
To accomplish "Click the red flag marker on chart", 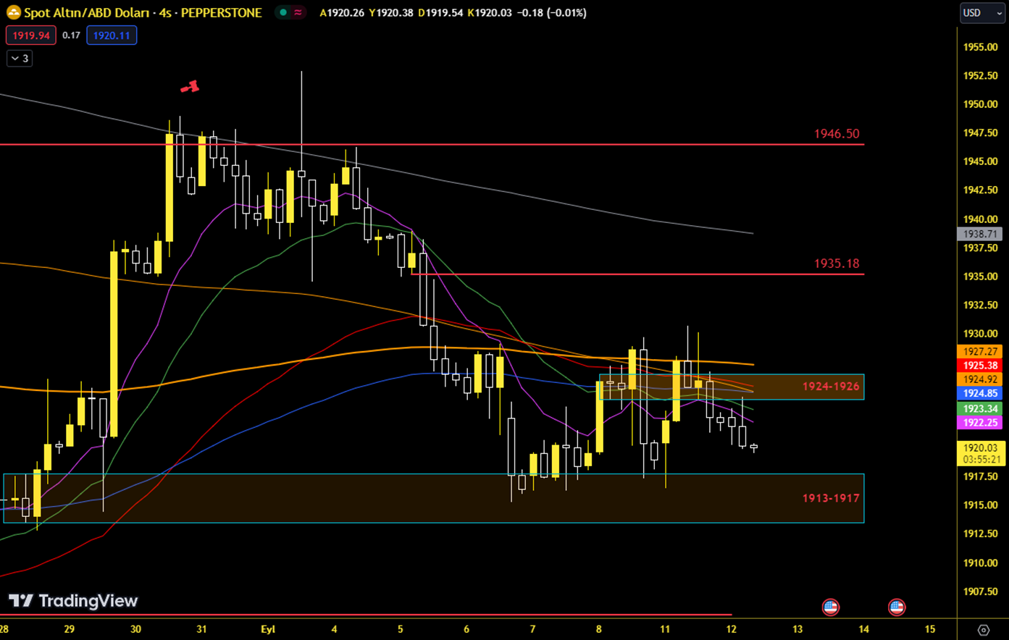I will pos(190,87).
